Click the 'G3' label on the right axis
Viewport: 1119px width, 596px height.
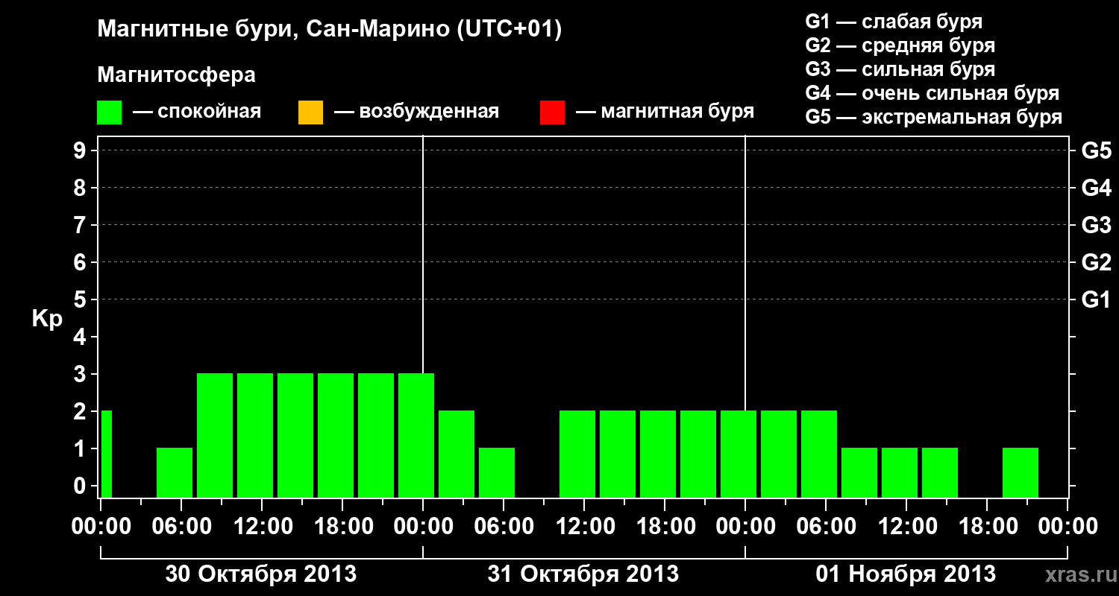1096,225
